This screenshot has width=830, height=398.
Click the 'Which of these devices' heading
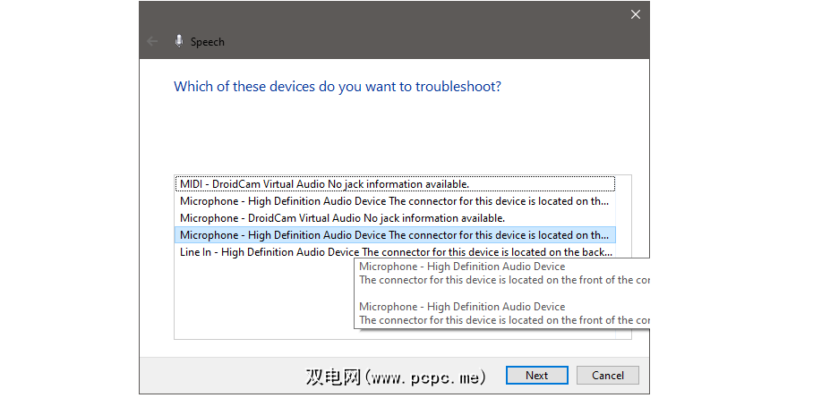pos(337,87)
